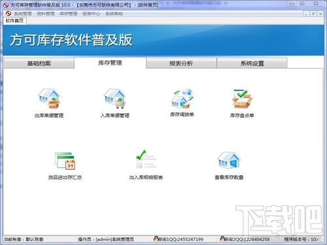The height and width of the screenshot is (245, 327).
Task: Minimize the main application window
Action: (x=292, y=4)
